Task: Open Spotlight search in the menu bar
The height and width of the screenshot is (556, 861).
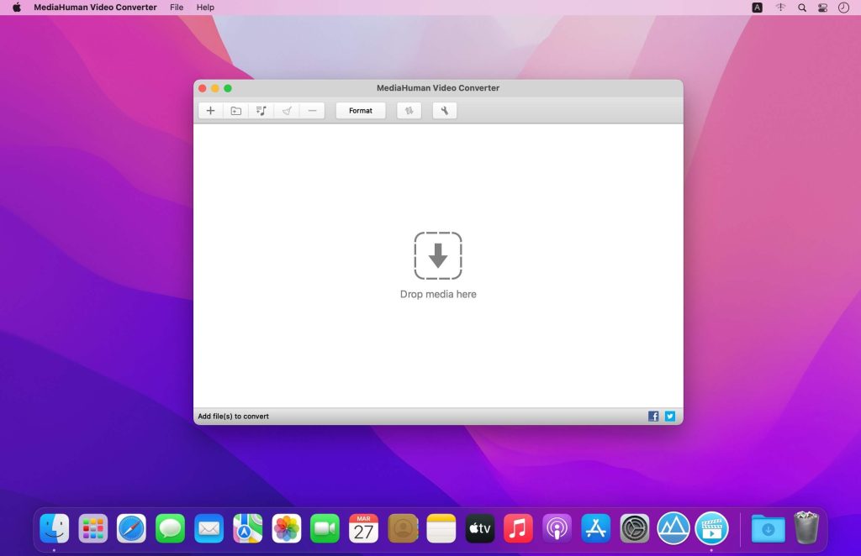Action: 801,8
